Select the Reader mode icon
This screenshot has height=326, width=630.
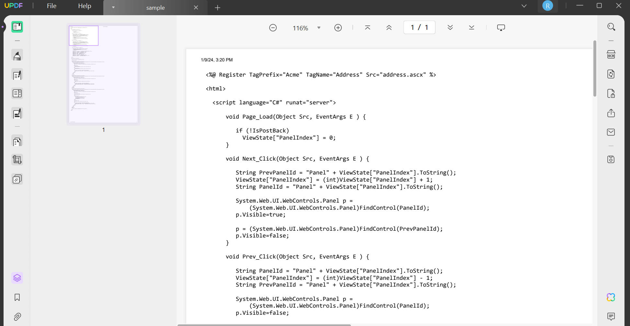click(x=17, y=27)
